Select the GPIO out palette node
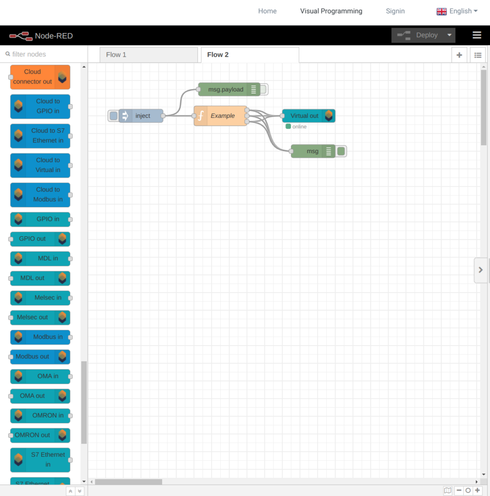 coord(40,239)
